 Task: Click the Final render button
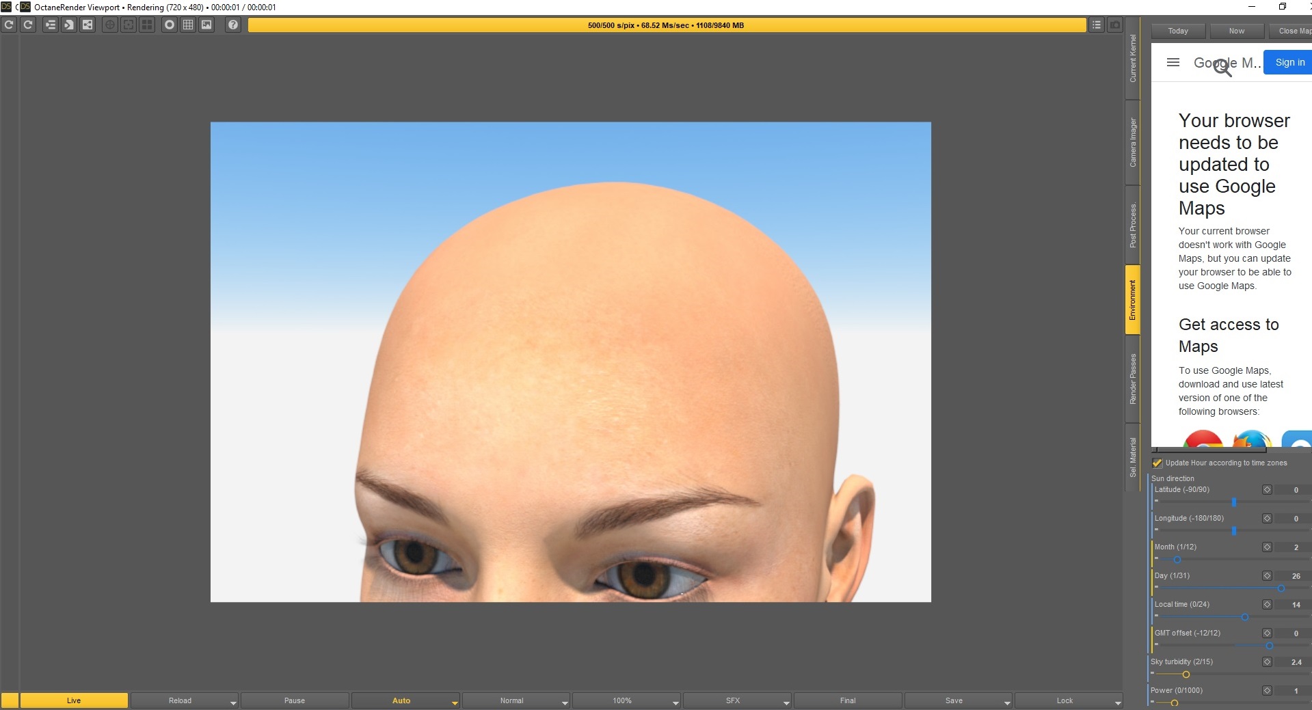pos(848,700)
